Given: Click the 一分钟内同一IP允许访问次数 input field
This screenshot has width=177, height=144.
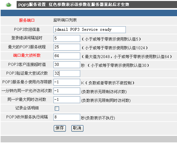Looking at the screenshot, I should tap(67, 91).
